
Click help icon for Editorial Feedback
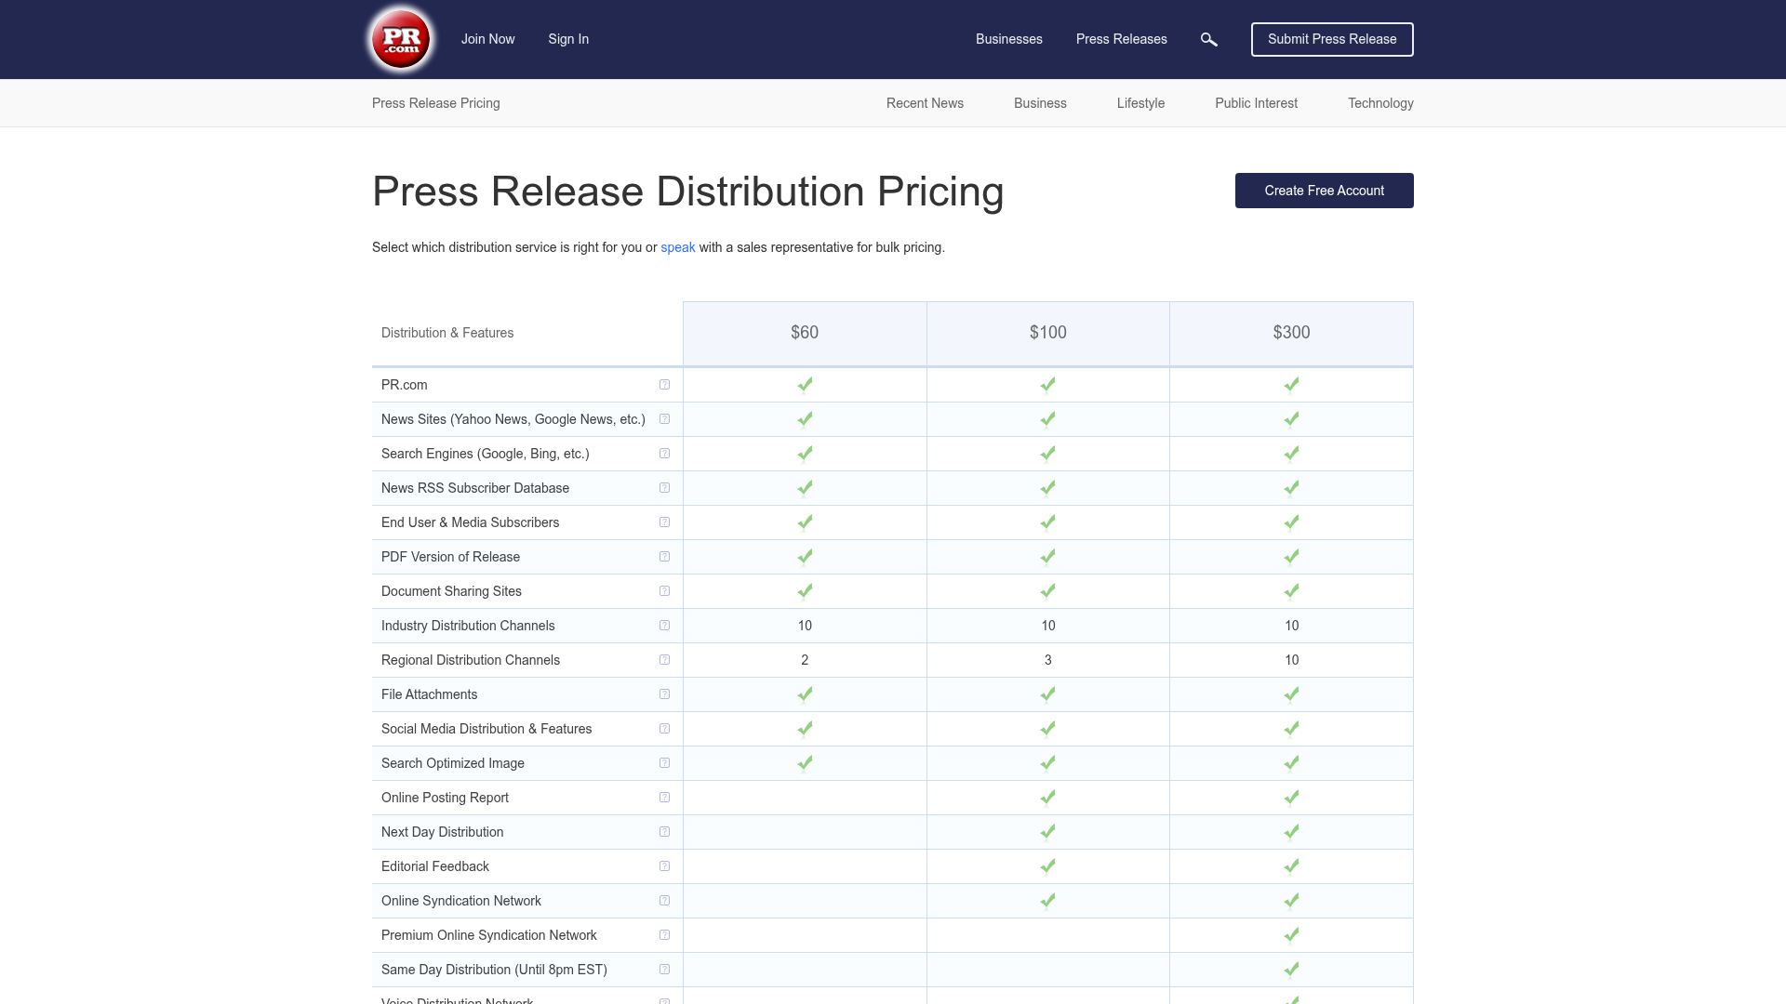pos(664,866)
